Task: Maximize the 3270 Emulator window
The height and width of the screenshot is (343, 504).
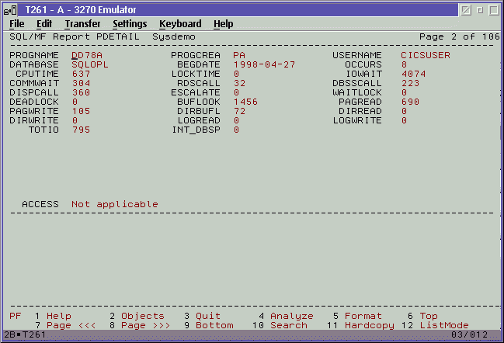Action: point(494,10)
